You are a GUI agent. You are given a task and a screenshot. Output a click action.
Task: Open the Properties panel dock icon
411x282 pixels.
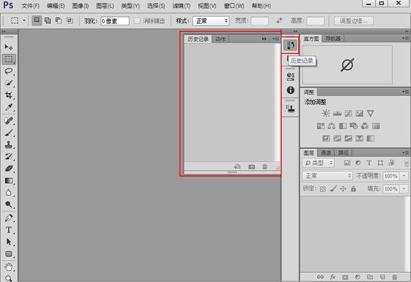click(290, 76)
